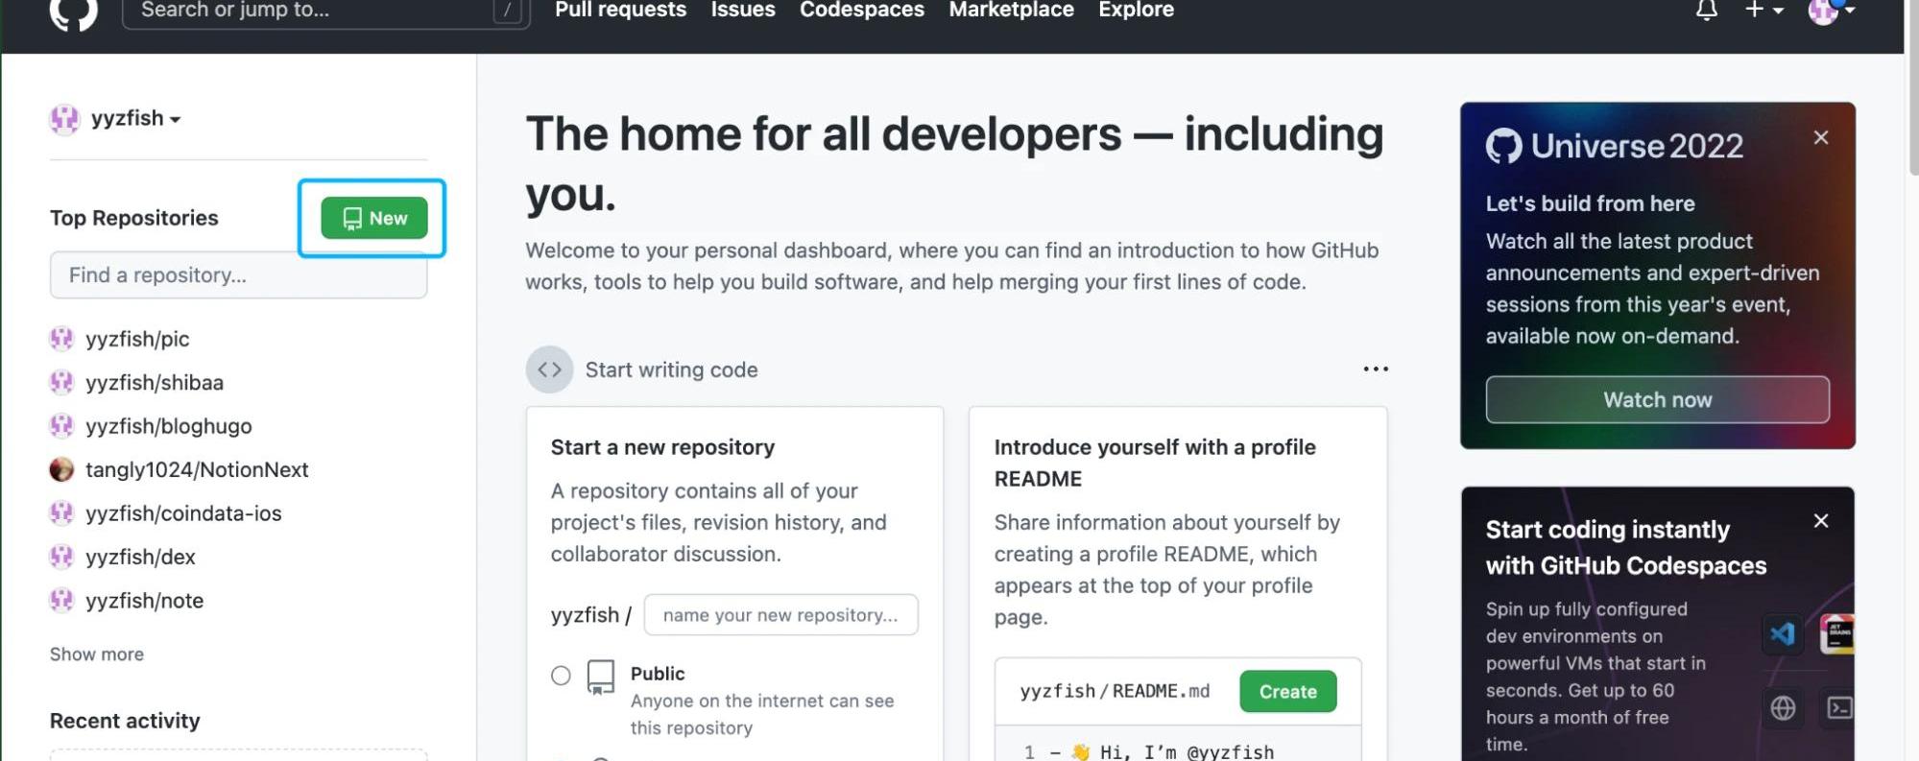Close the GitHub Codespaces promo card
This screenshot has height=761, width=1919.
[x=1820, y=521]
